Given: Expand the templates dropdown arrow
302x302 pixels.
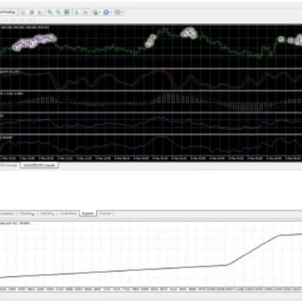Looking at the screenshot, I should coord(122,12).
